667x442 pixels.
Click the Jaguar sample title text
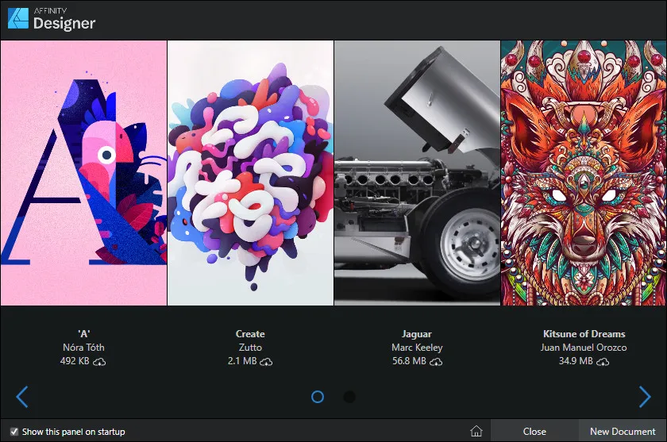pyautogui.click(x=417, y=334)
